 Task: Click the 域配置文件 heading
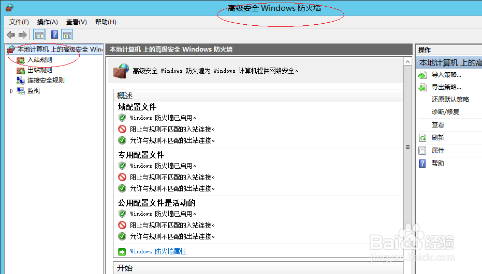pyautogui.click(x=137, y=107)
